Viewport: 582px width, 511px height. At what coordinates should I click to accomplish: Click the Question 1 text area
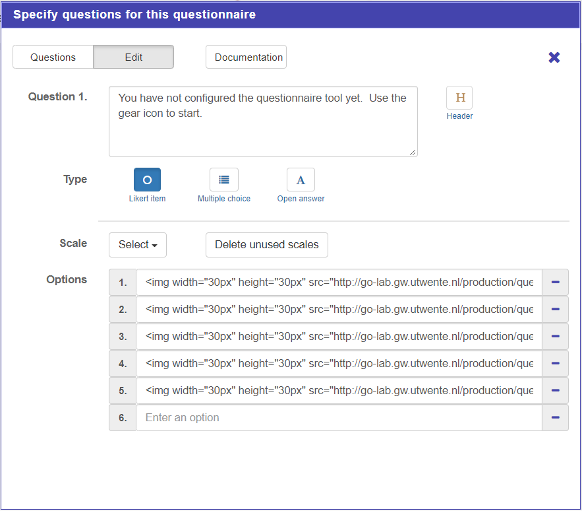coord(263,121)
